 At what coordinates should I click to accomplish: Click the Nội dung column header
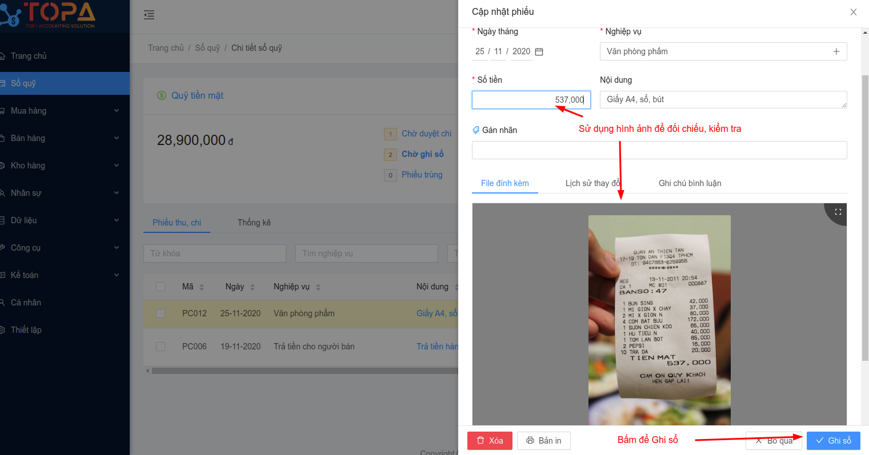point(433,287)
